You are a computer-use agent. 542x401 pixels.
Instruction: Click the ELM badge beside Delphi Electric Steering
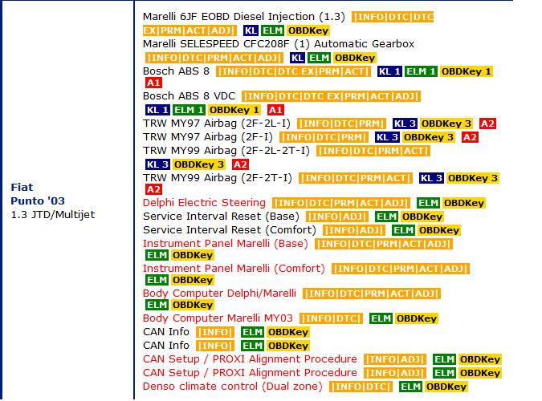click(x=428, y=203)
